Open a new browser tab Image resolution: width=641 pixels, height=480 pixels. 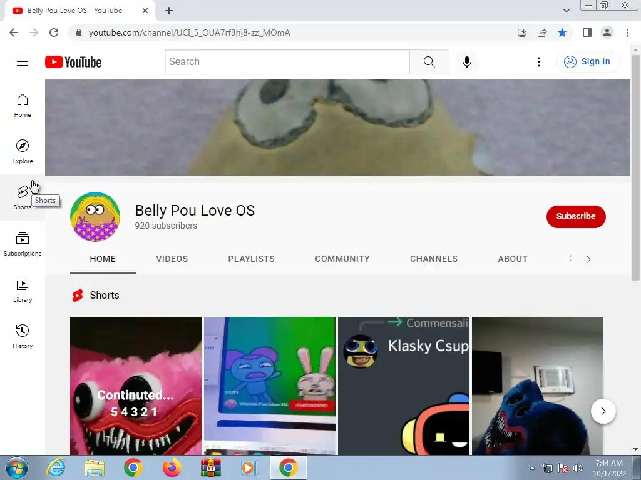[x=169, y=11]
